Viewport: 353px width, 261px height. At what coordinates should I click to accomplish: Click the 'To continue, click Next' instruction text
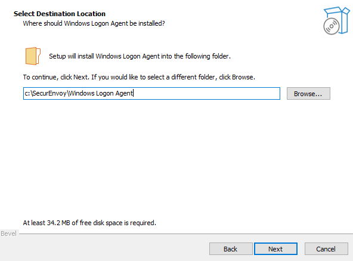point(139,77)
